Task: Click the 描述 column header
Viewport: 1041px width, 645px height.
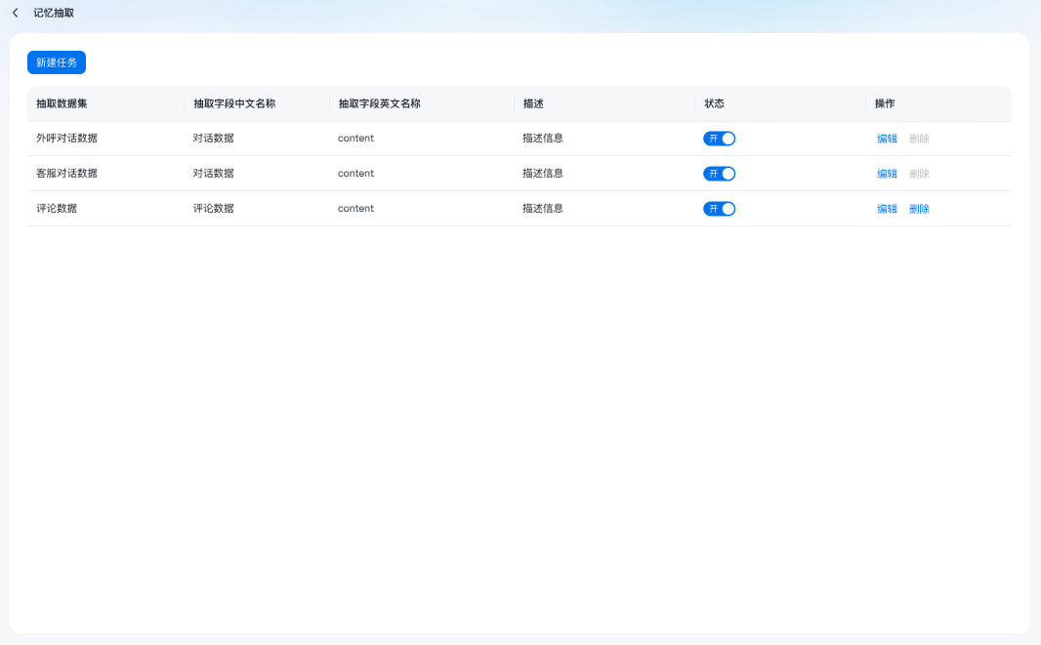Action: 532,102
